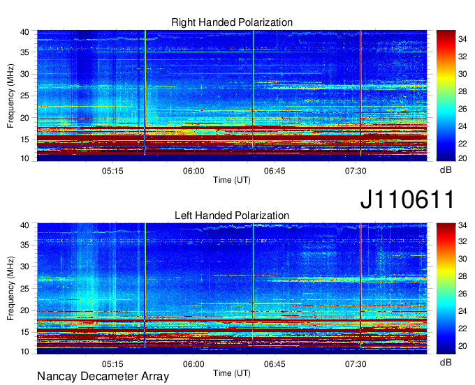
Task: Click the 28 value on Right Handed color bar
Action: click(x=462, y=91)
